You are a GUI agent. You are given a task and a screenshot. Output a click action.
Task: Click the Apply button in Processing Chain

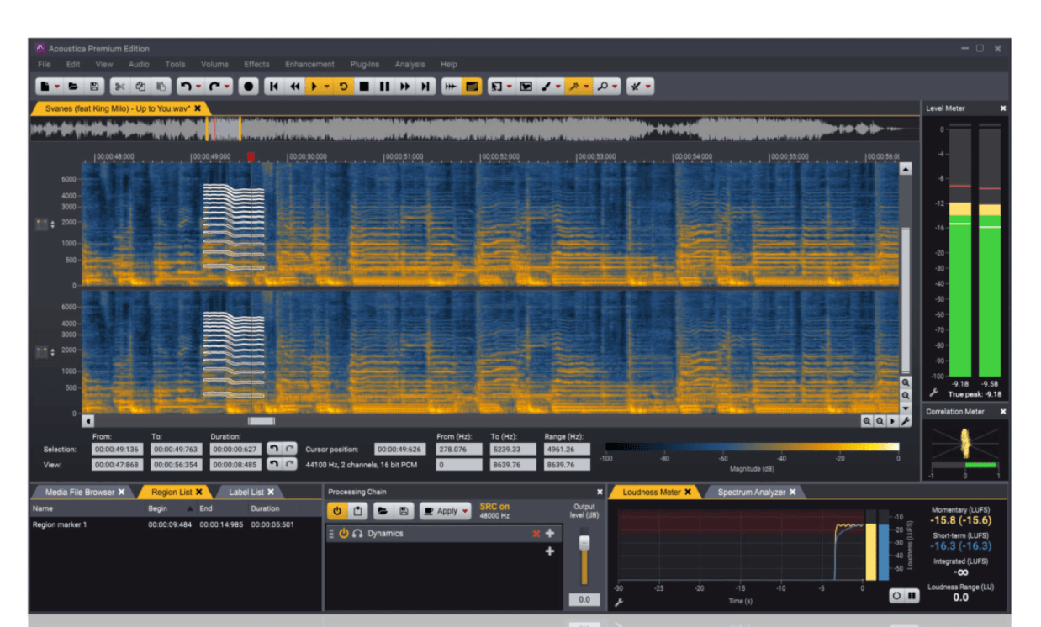point(441,511)
